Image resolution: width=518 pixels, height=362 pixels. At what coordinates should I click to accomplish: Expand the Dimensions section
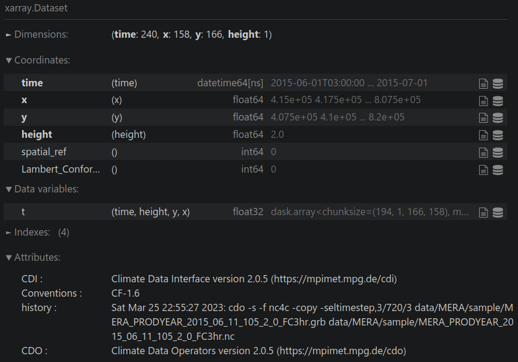[x=37, y=35]
